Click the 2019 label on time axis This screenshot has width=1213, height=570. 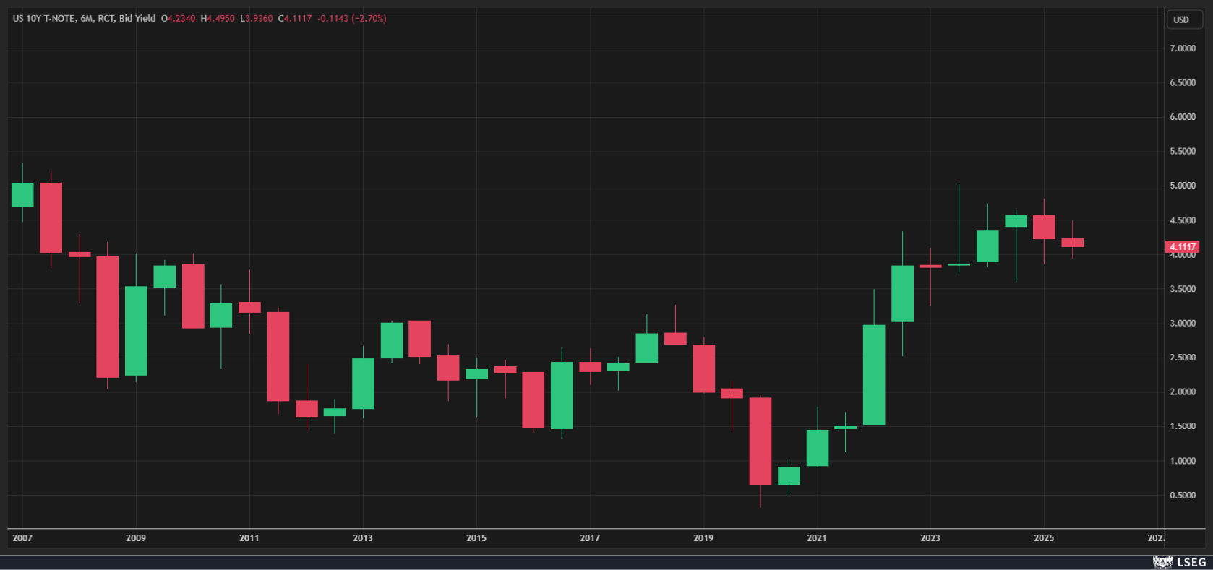tap(703, 537)
